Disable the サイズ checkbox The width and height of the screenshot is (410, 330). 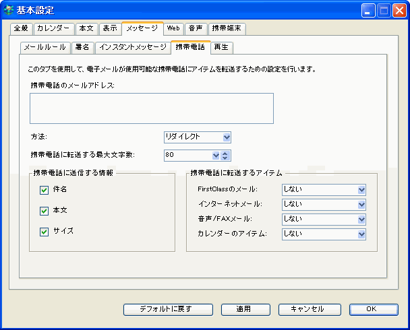[x=45, y=230]
